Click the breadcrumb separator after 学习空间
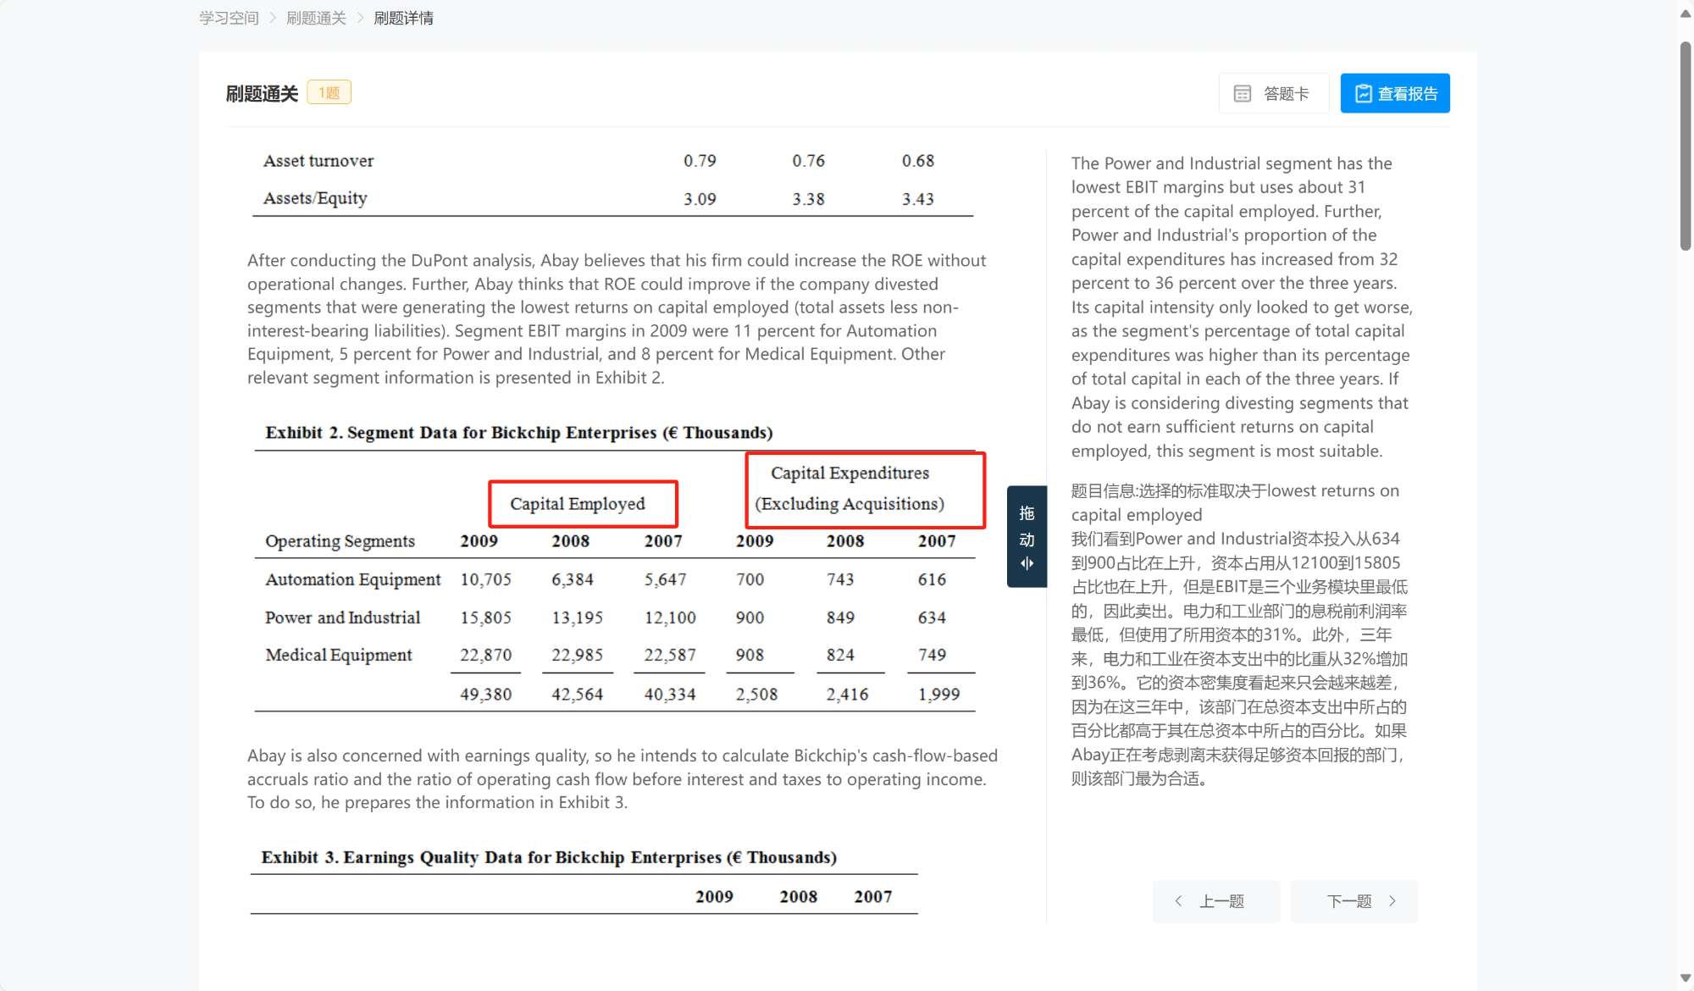This screenshot has height=991, width=1694. (x=273, y=18)
